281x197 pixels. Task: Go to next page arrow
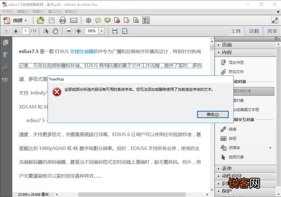(16, 31)
